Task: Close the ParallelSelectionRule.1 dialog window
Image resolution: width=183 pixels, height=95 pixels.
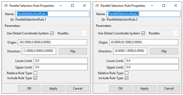Action: tap(84, 5)
